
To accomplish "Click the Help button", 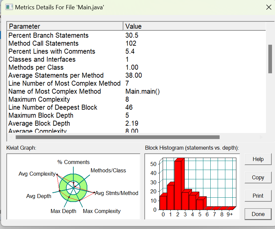I will coord(258,159).
